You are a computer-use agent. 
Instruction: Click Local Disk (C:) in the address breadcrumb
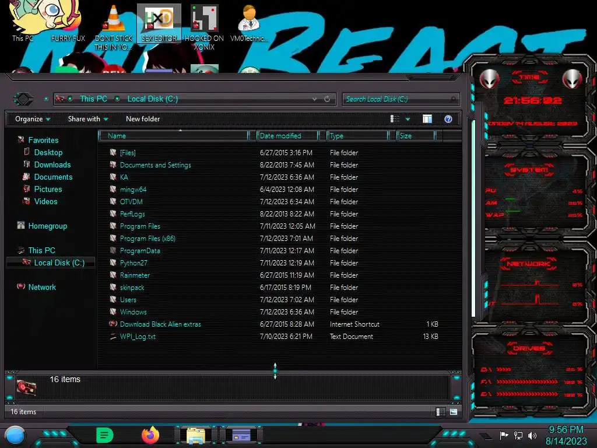click(152, 99)
